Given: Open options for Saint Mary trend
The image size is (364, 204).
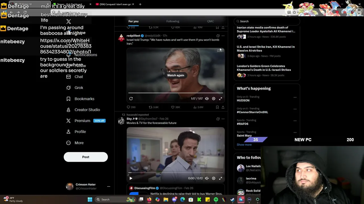Looking at the screenshot, I should coord(295,132).
